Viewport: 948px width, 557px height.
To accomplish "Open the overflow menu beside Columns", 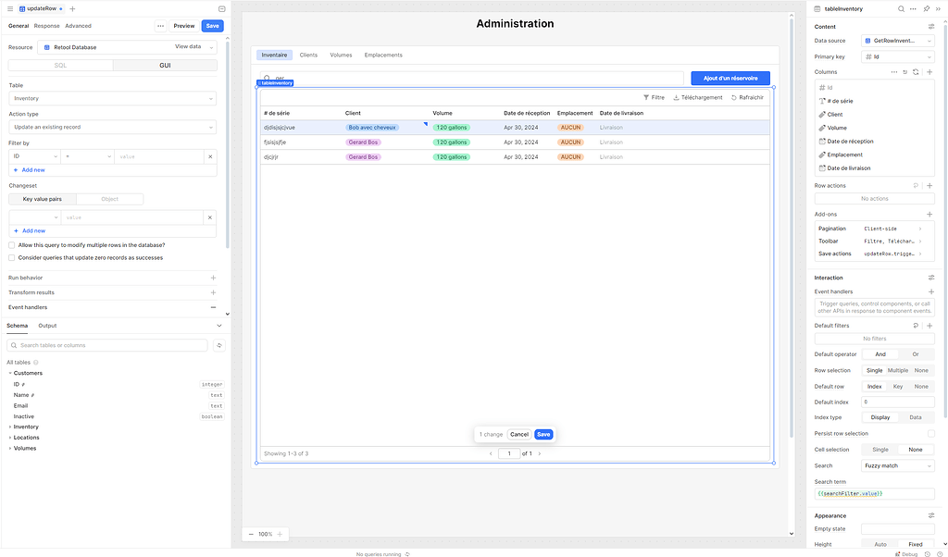I will pos(894,71).
